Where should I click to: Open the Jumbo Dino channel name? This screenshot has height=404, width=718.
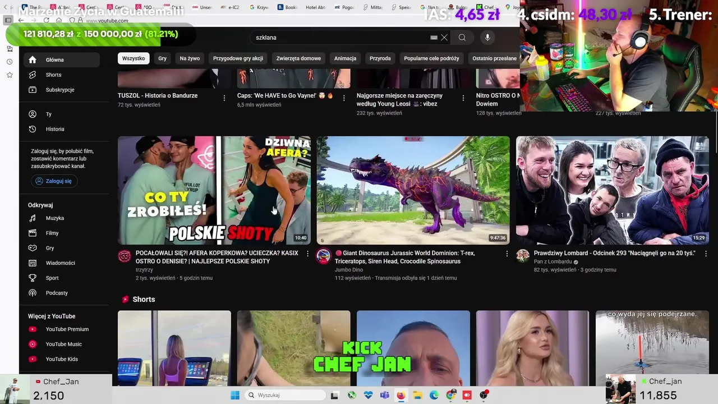pyautogui.click(x=349, y=270)
